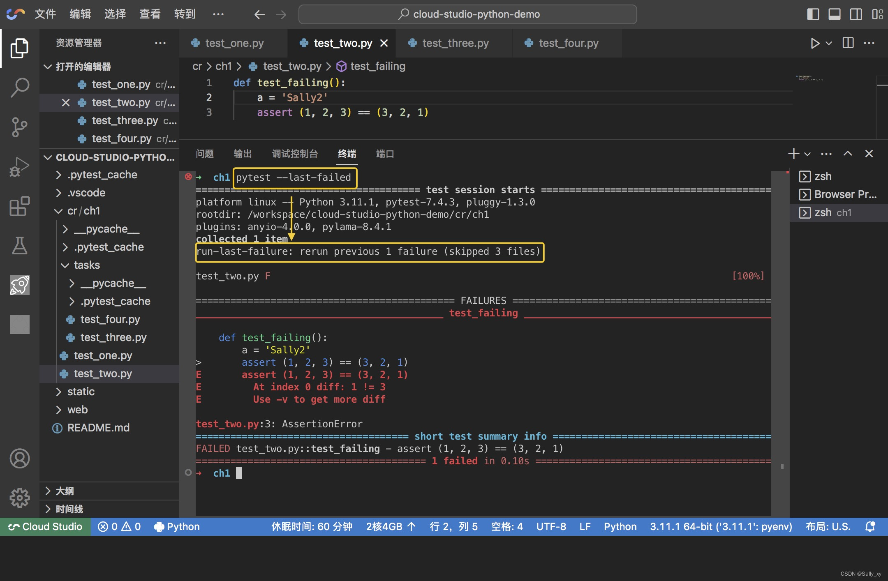Switch to the 输出 panel tab
Viewport: 888px width, 581px height.
click(242, 154)
